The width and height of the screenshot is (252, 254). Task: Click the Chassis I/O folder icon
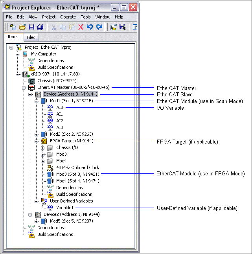(x=50, y=147)
